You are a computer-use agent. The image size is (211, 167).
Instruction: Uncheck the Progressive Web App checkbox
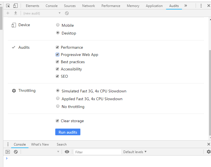[57, 55]
